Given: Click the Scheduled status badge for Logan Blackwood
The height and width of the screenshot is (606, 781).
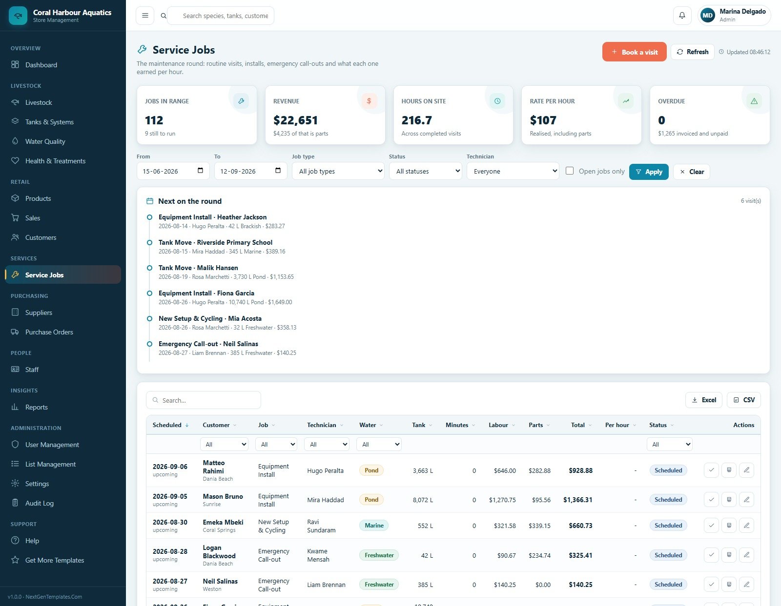Looking at the screenshot, I should (x=668, y=555).
